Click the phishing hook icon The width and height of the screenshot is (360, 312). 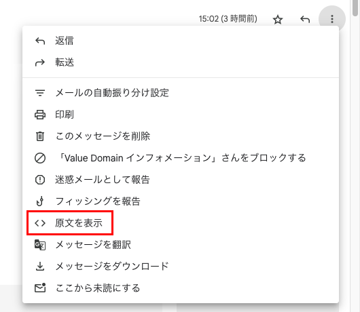tap(40, 201)
